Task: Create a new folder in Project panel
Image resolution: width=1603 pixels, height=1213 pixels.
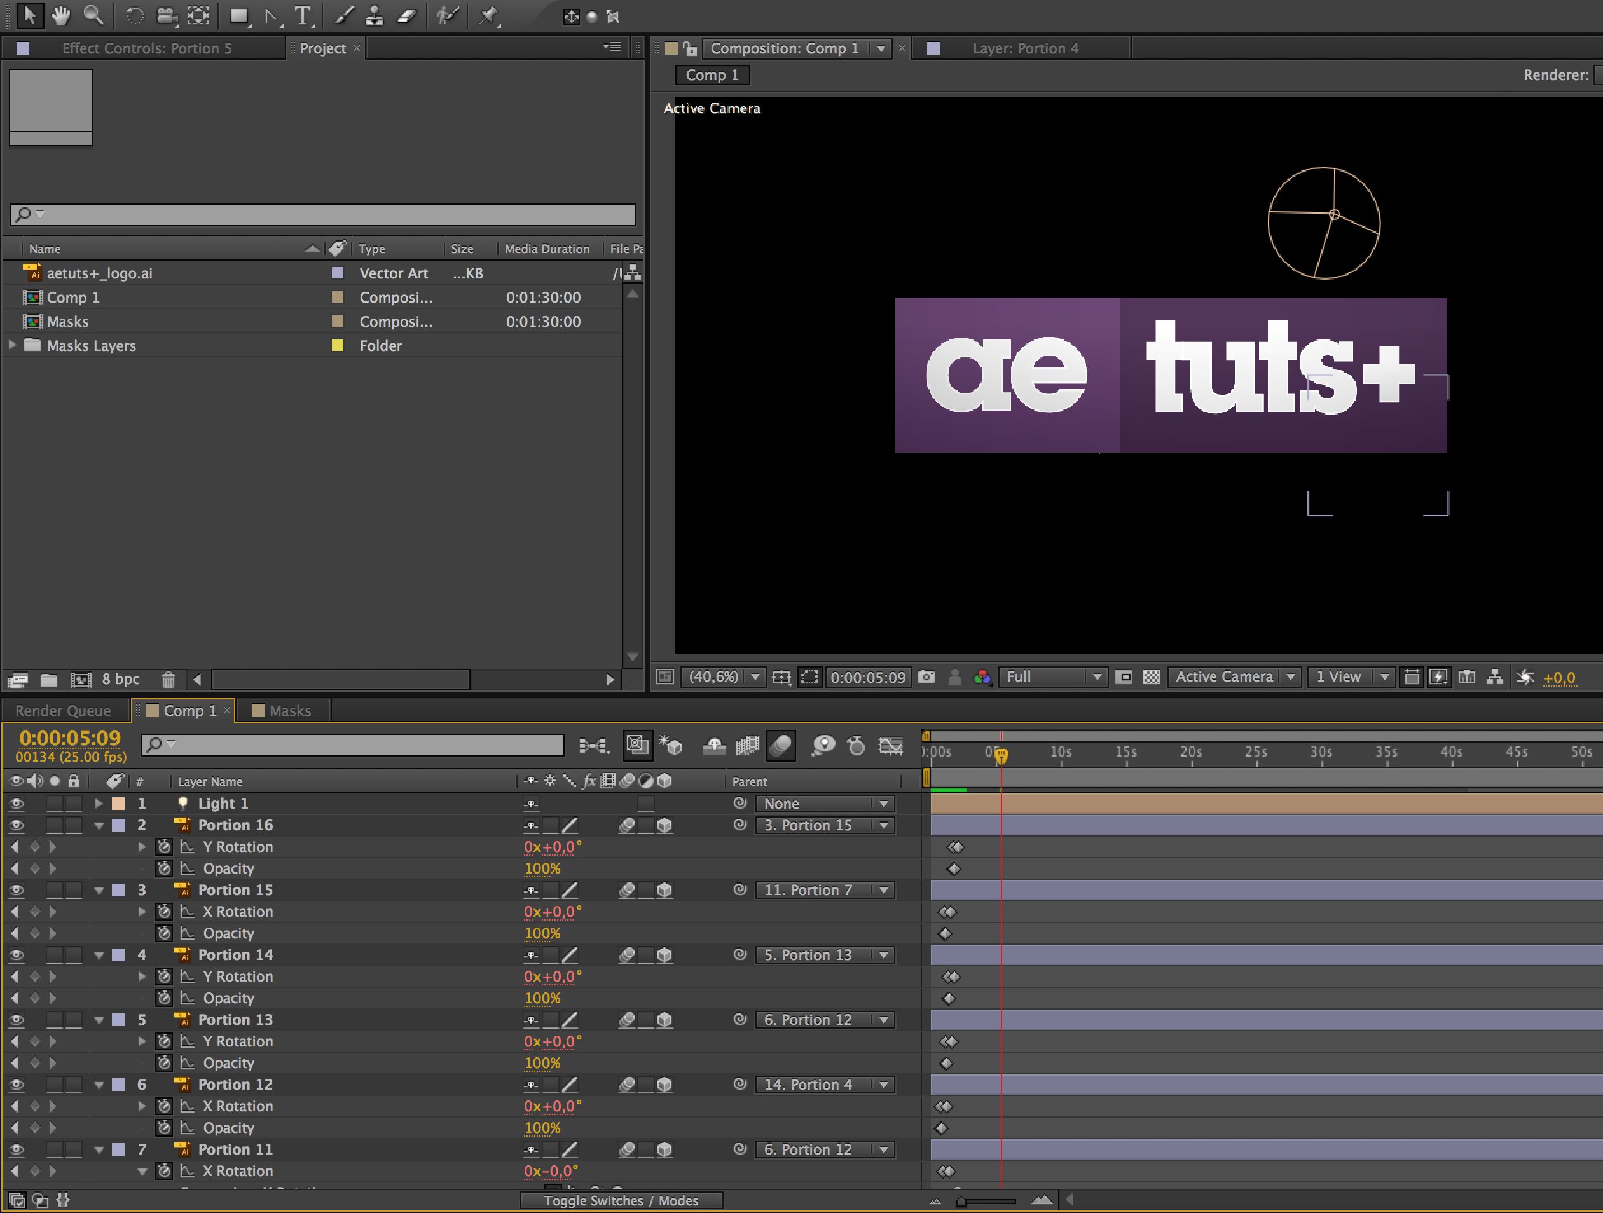Action: click(48, 680)
